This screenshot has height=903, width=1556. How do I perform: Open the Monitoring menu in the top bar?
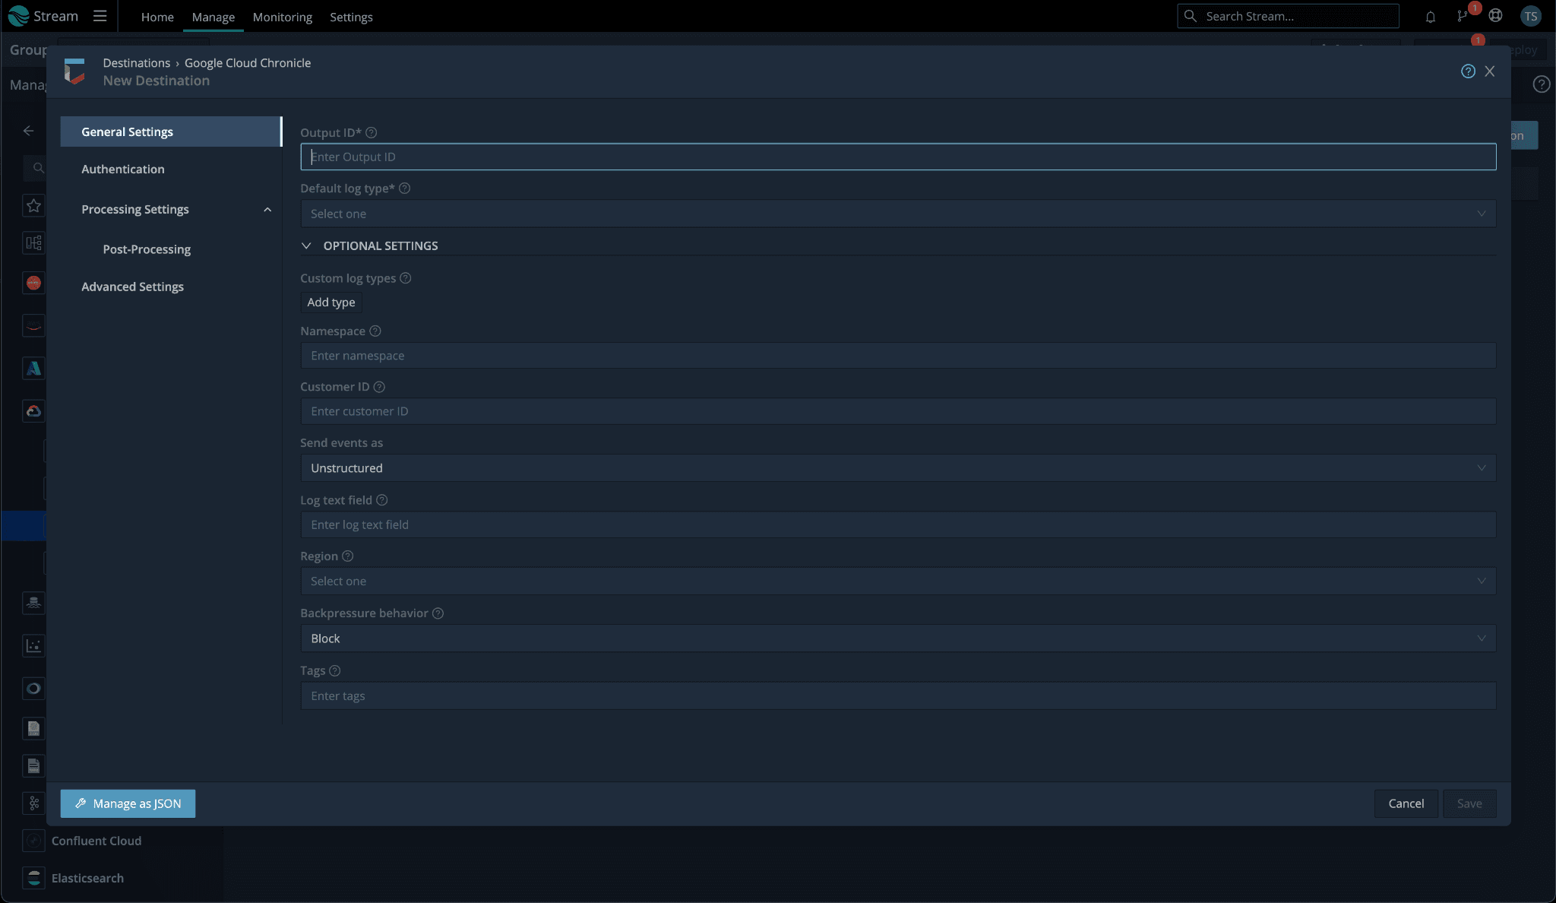(282, 17)
